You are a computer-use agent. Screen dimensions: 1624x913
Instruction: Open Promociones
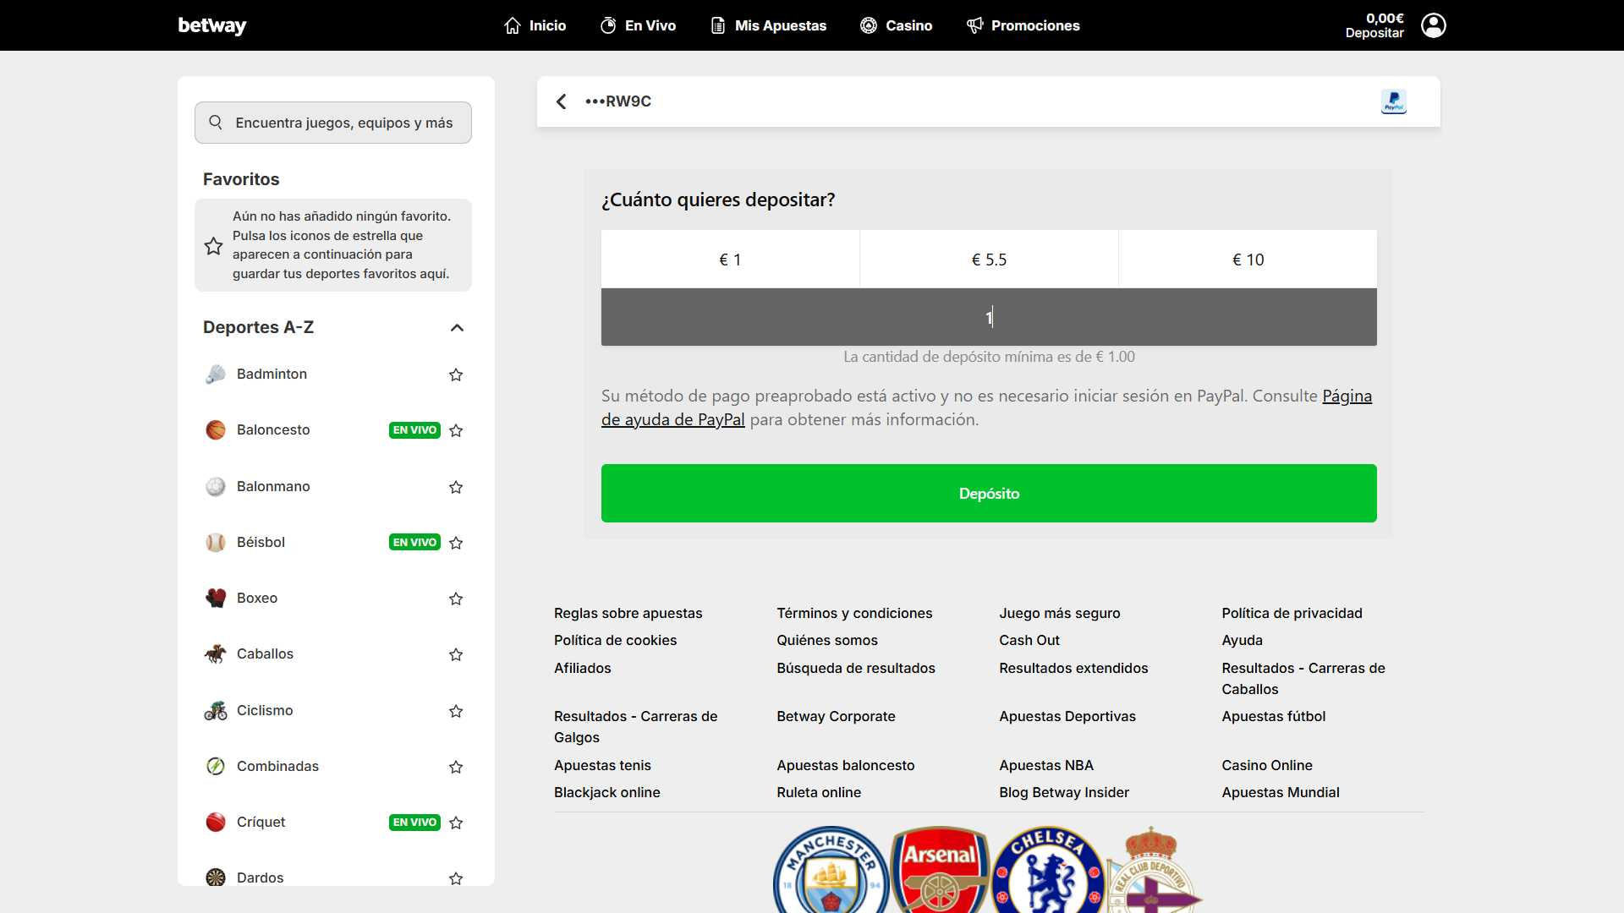1023,25
